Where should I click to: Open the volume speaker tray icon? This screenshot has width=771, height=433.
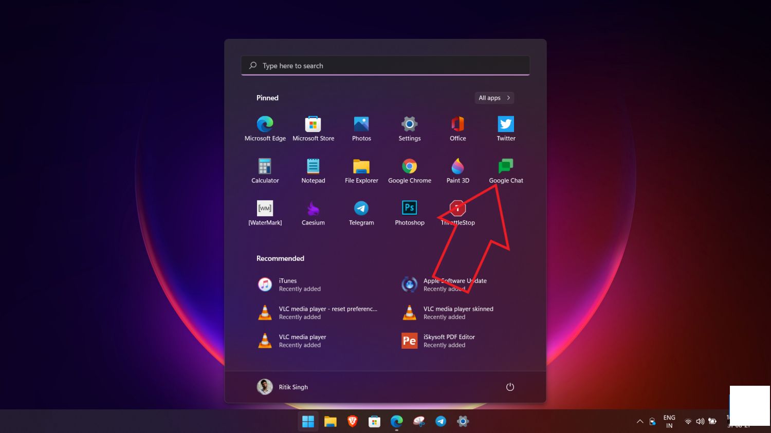pos(700,422)
